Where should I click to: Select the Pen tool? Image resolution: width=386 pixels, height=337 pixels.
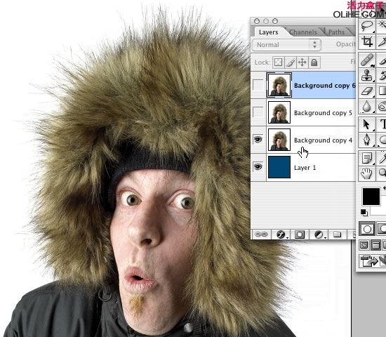click(367, 140)
